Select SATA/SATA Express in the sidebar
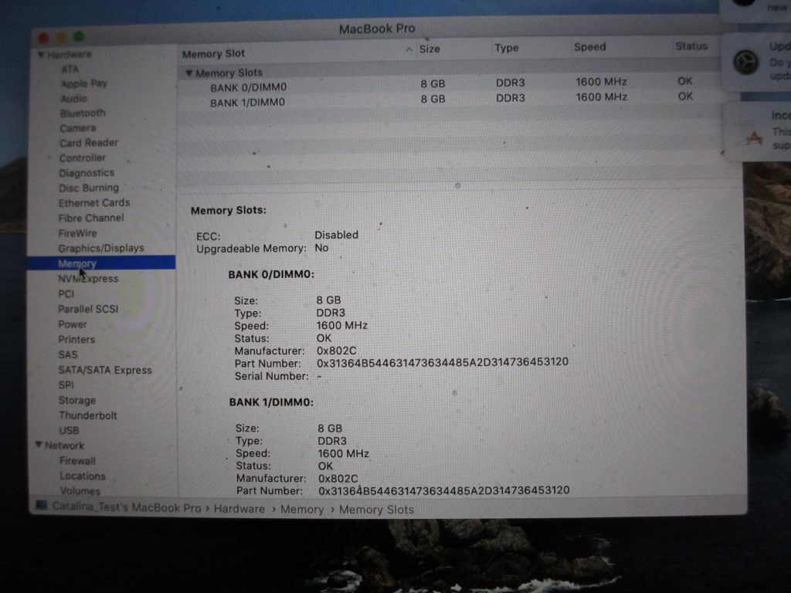791x593 pixels. (x=105, y=370)
